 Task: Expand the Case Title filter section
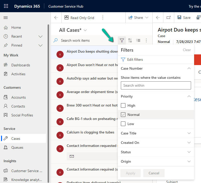tap(189, 133)
